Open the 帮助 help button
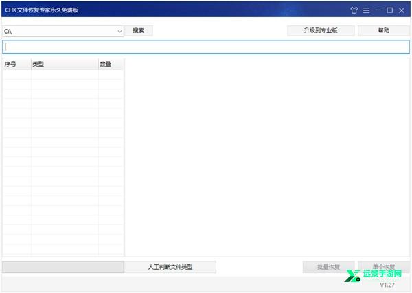Image resolution: width=412 pixels, height=293 pixels. point(384,30)
